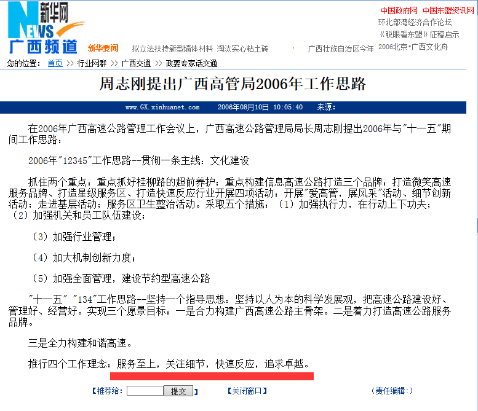
Task: Click 政要专家话交通 breadcrumb item
Action: [x=191, y=63]
